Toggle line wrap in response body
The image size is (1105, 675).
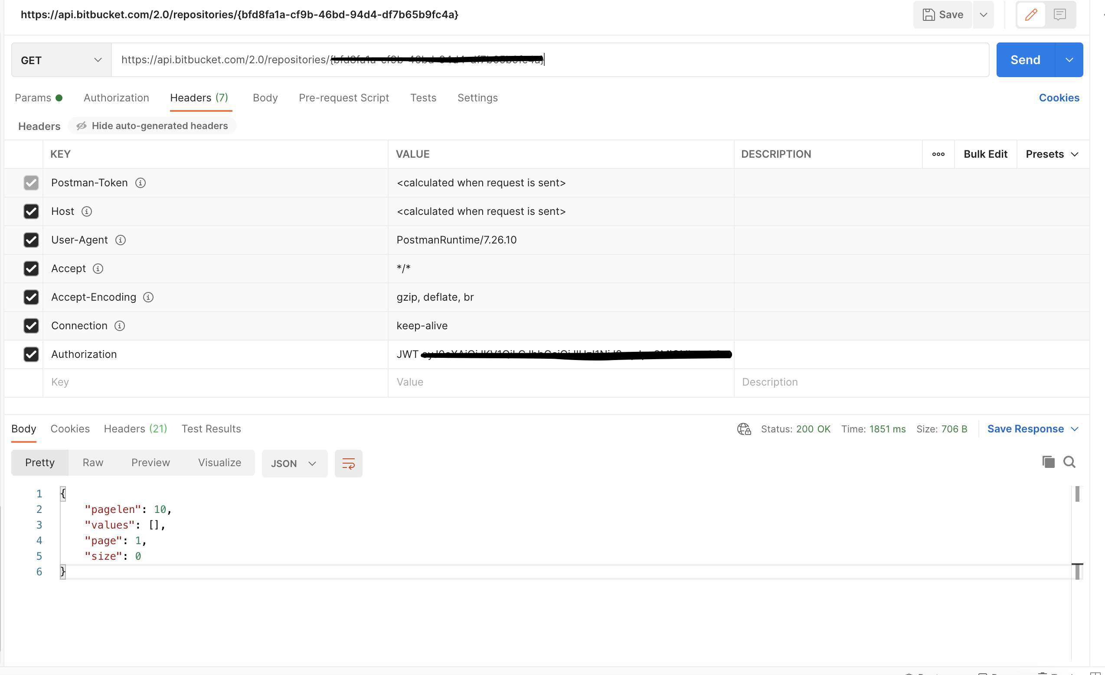click(348, 464)
